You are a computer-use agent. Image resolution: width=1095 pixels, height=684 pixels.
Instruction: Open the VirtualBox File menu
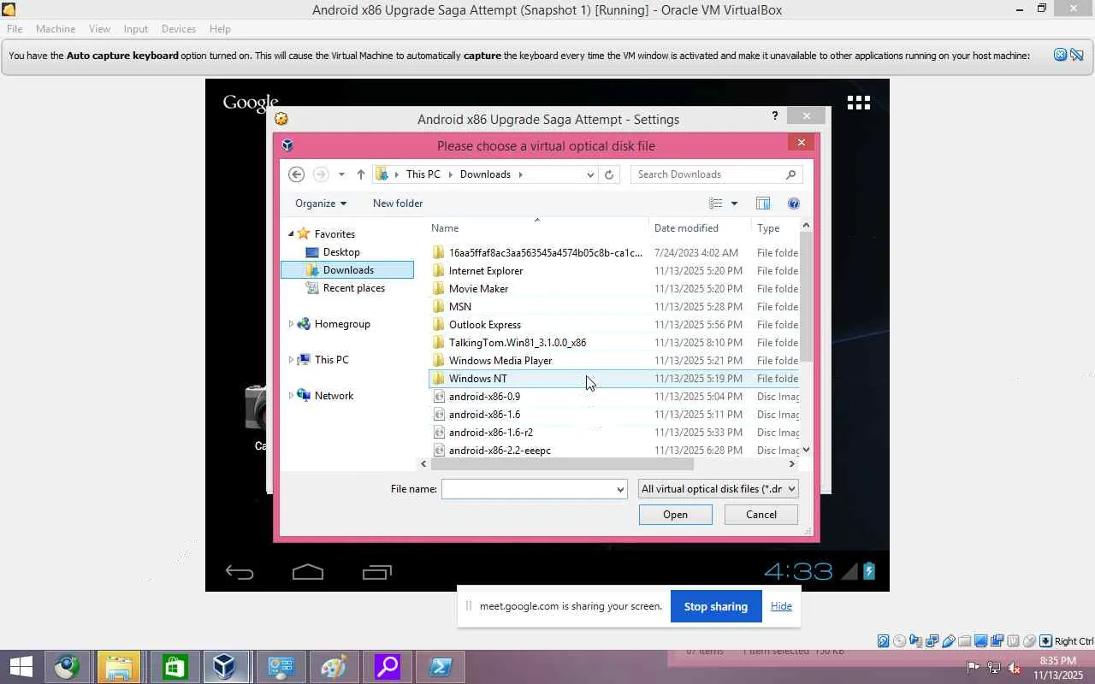(x=15, y=29)
